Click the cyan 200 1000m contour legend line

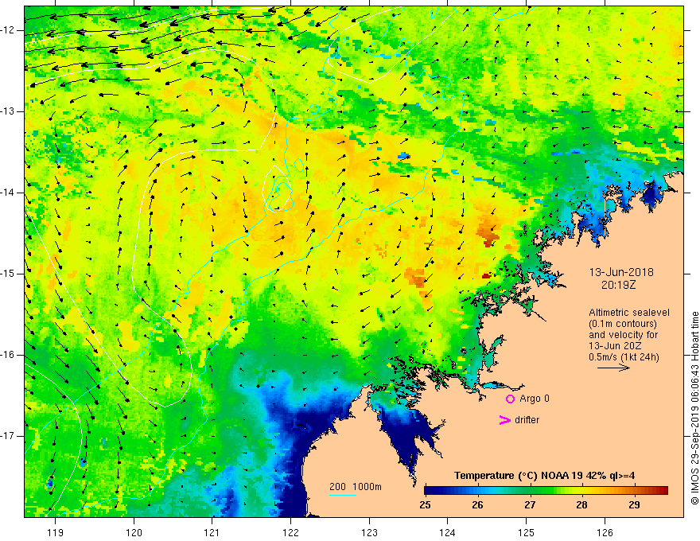pyautogui.click(x=342, y=495)
